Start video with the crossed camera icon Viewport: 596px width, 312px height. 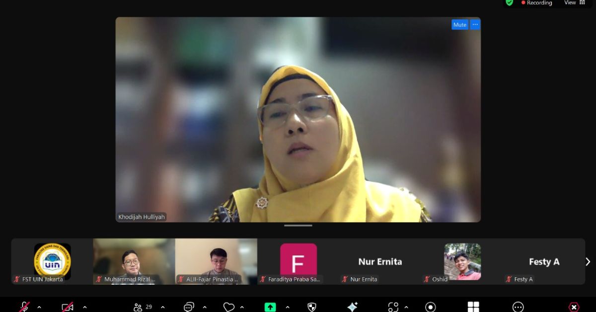pos(68,307)
